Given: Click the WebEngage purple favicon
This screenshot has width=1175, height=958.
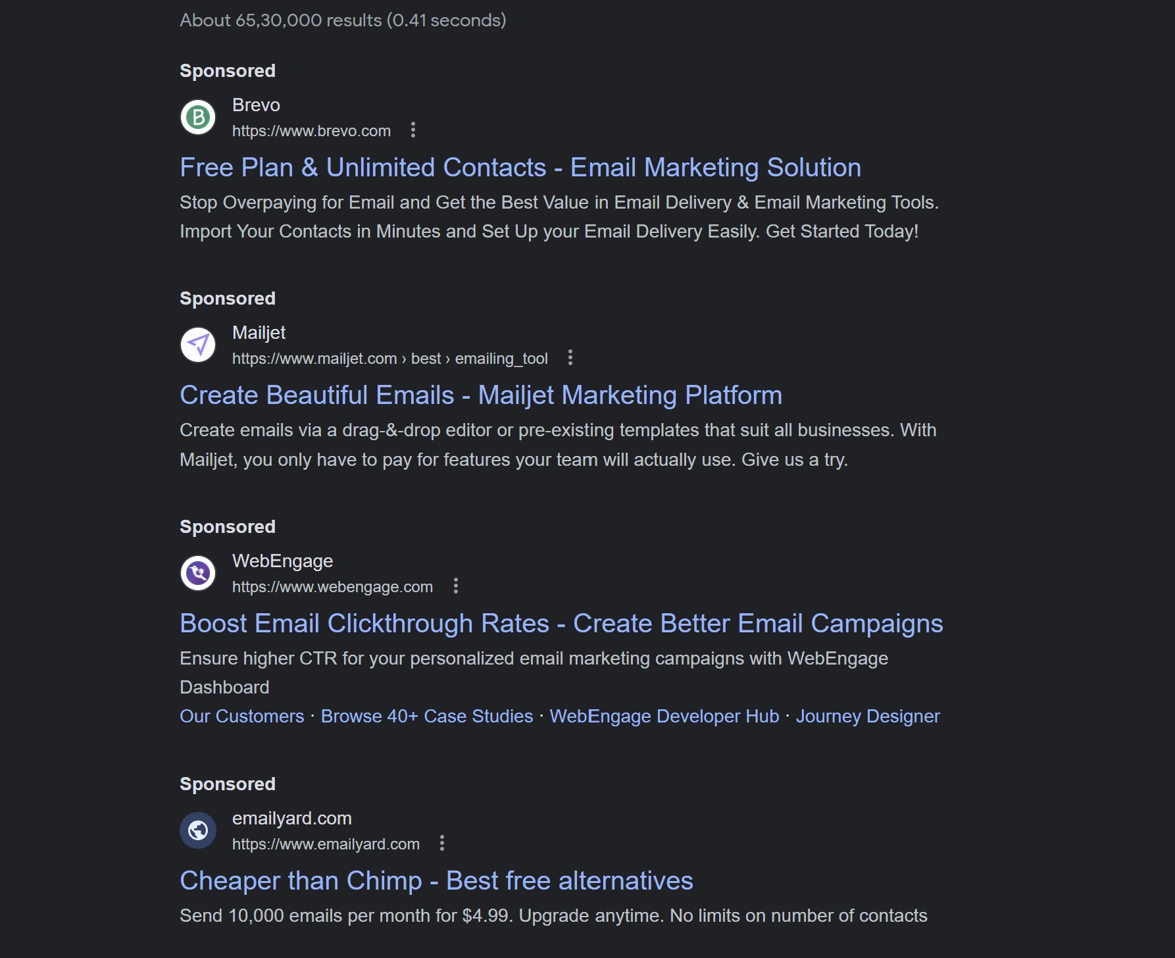Looking at the screenshot, I should point(198,573).
